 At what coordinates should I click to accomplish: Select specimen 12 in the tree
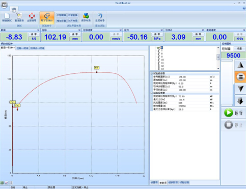tap(162, 66)
